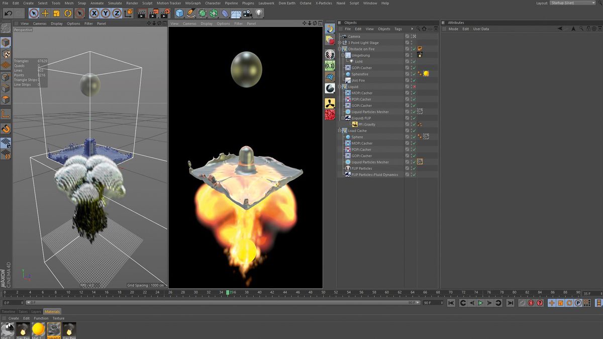Select the Floor object icon in the toolbar
The image size is (603, 339).
click(235, 14)
